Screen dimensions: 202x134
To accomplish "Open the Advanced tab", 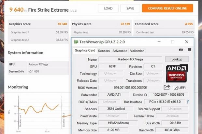I will pos(120,51).
